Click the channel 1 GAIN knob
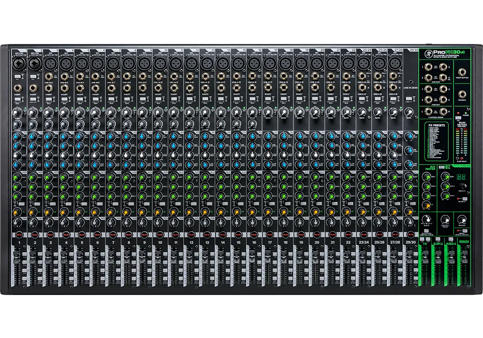Viewport: 483px width, 338px height. pyautogui.click(x=17, y=113)
